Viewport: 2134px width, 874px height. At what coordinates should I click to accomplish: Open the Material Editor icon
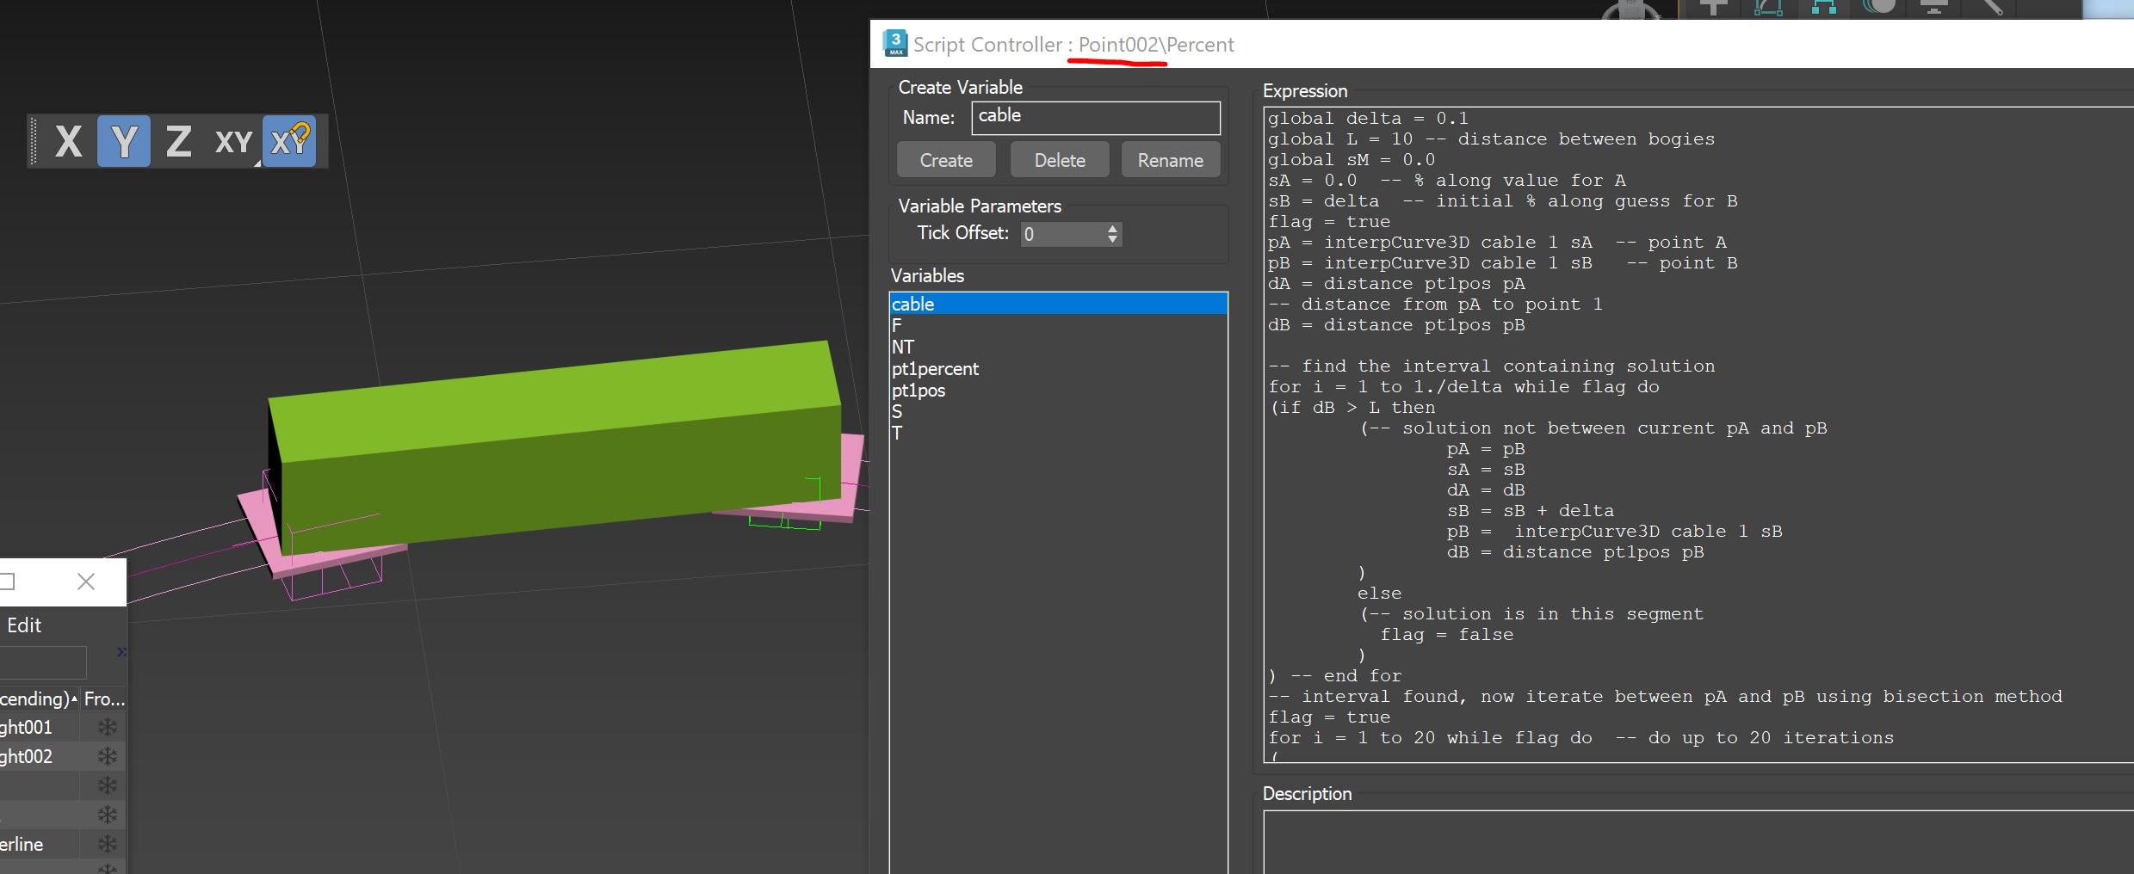[x=1881, y=10]
